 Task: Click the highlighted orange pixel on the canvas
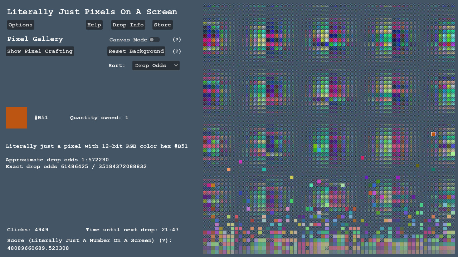click(x=433, y=134)
